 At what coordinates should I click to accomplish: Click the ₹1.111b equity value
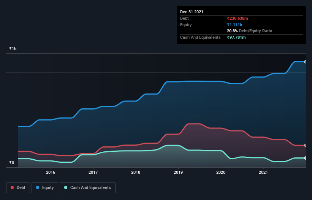click(234, 25)
